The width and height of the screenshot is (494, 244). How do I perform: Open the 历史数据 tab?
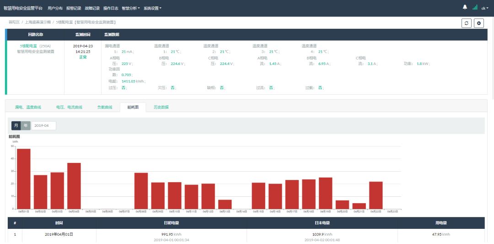[x=161, y=107]
